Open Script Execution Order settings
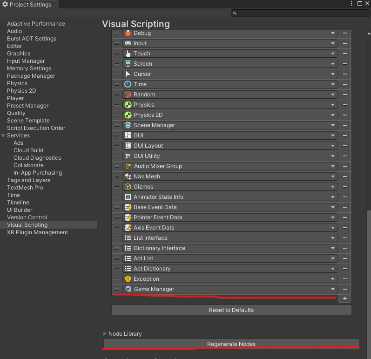The image size is (371, 359). click(x=36, y=128)
